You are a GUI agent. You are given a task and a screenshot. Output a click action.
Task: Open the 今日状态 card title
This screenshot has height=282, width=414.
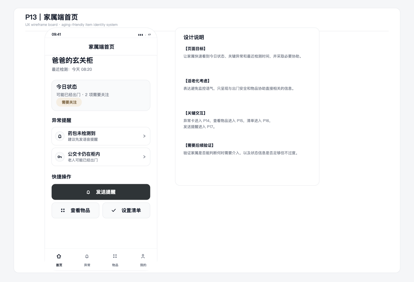click(x=67, y=87)
